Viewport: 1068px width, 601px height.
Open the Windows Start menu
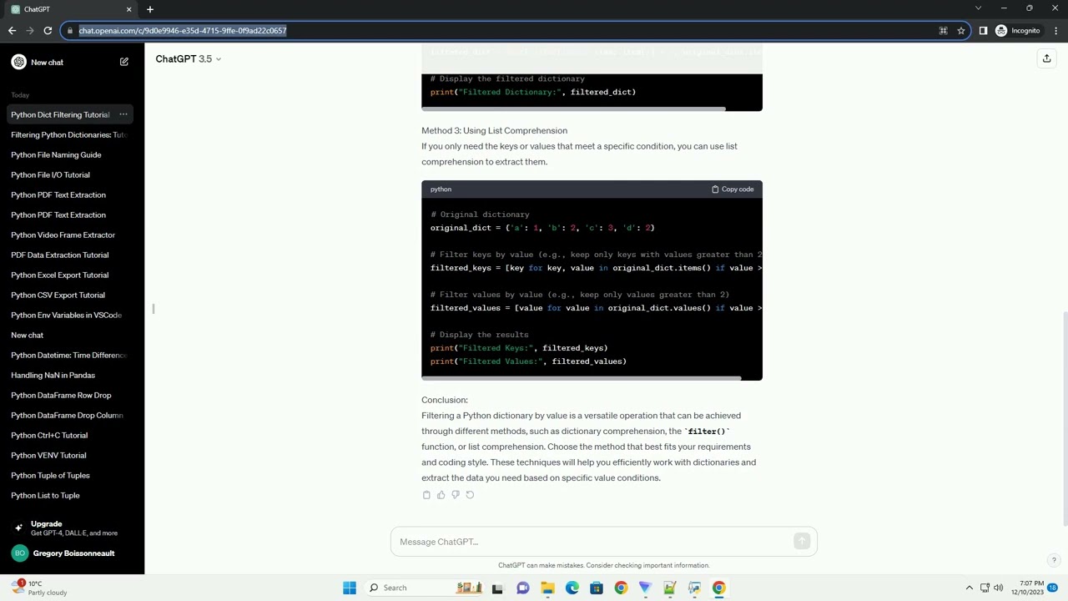[350, 588]
